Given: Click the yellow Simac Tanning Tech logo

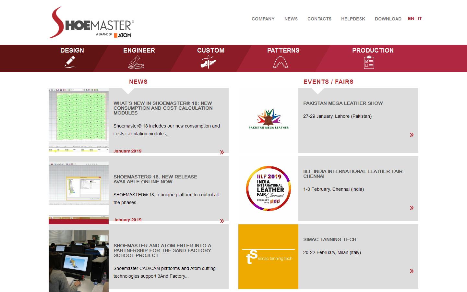Looking at the screenshot, I should 268,257.
